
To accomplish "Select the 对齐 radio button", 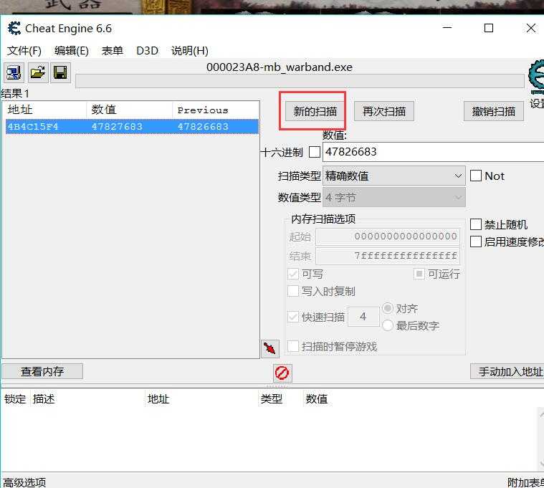I will [x=388, y=308].
